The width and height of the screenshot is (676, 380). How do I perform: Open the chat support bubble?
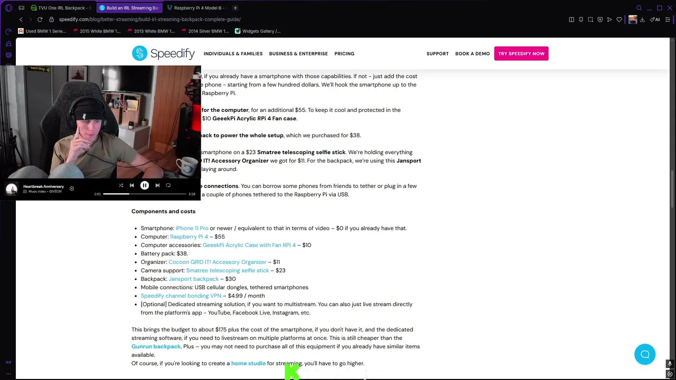[x=645, y=354]
